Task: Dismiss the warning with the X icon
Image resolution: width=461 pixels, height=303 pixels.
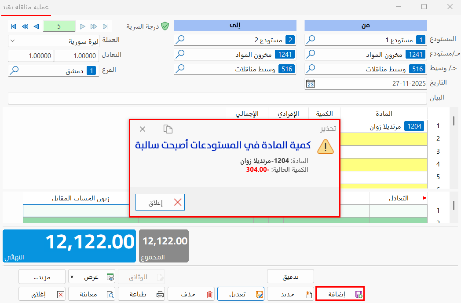Action: pos(143,129)
